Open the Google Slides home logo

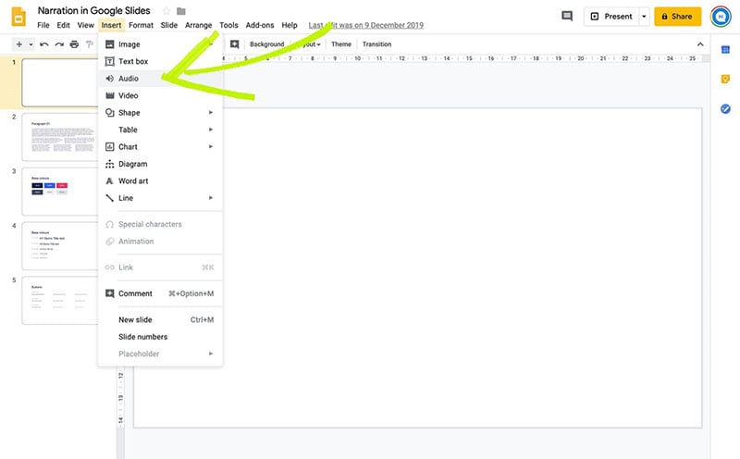coord(18,17)
